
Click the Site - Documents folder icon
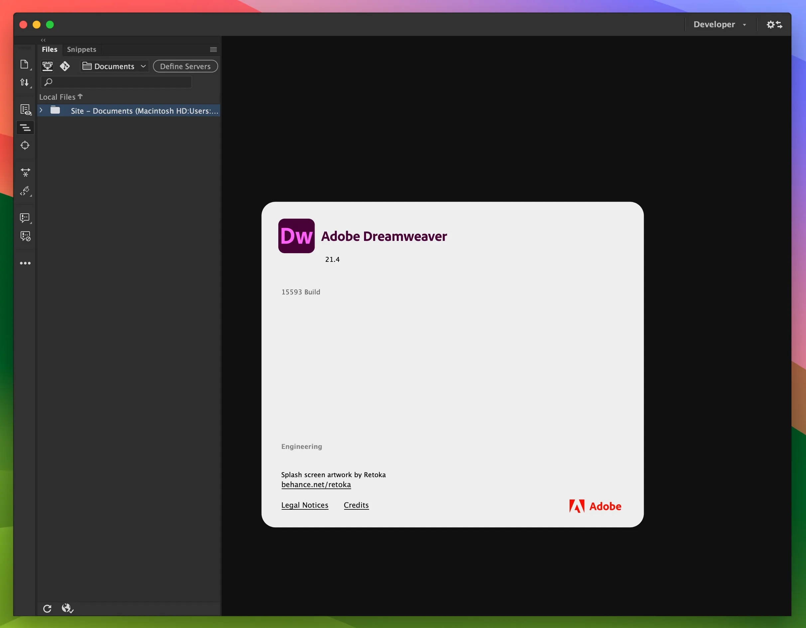[x=55, y=110]
